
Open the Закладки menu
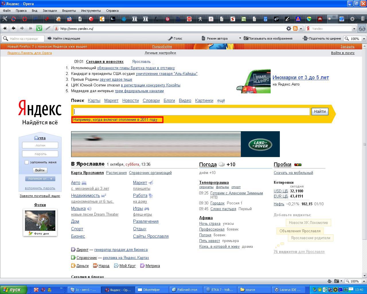point(50,11)
